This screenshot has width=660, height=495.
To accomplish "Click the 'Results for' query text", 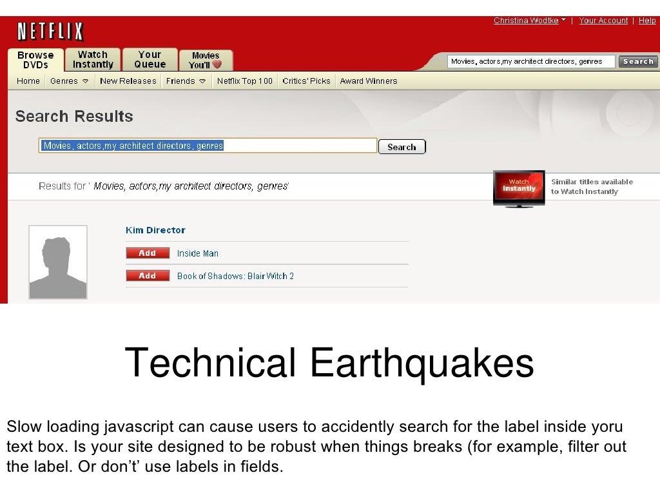I will point(164,186).
